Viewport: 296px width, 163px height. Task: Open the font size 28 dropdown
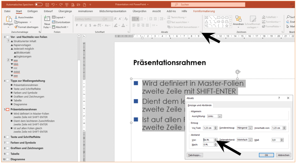pyautogui.click(x=112, y=19)
